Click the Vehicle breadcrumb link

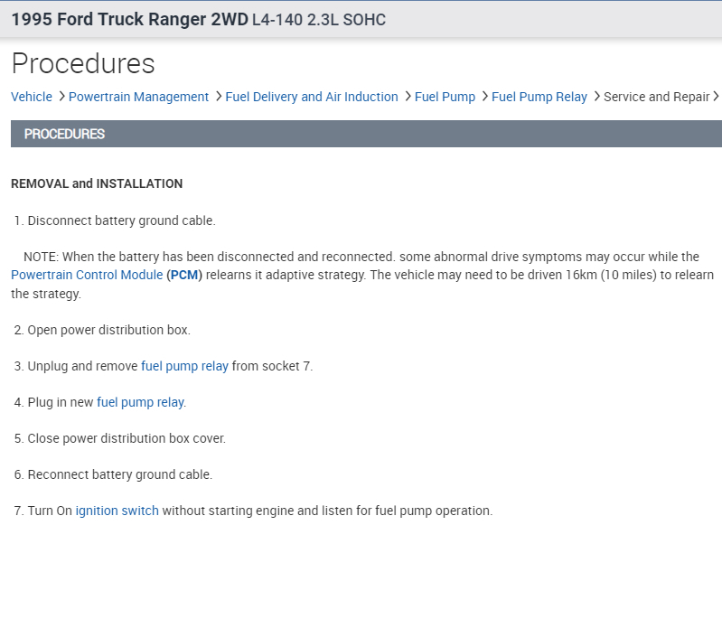tap(31, 97)
